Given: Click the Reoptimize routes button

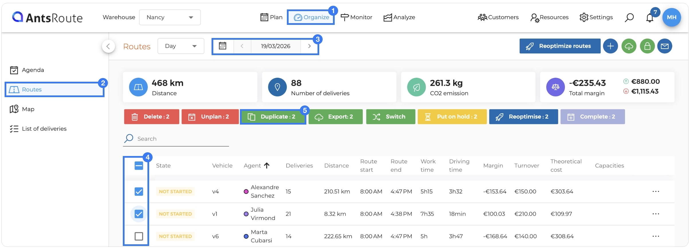Looking at the screenshot, I should [560, 46].
